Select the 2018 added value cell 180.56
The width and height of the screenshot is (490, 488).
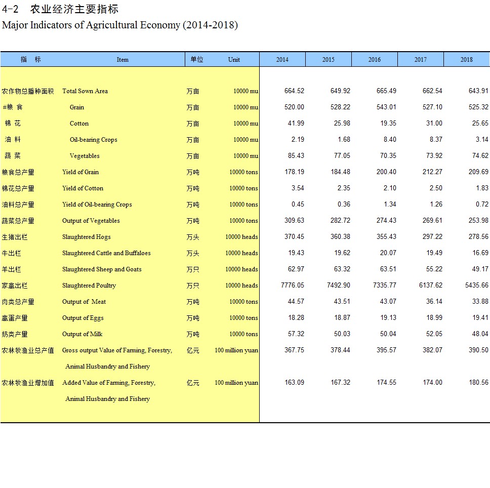click(478, 383)
